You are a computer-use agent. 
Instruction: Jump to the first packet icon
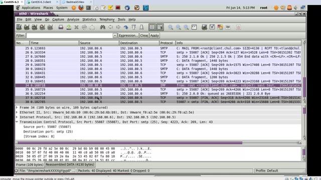[x=134, y=27]
